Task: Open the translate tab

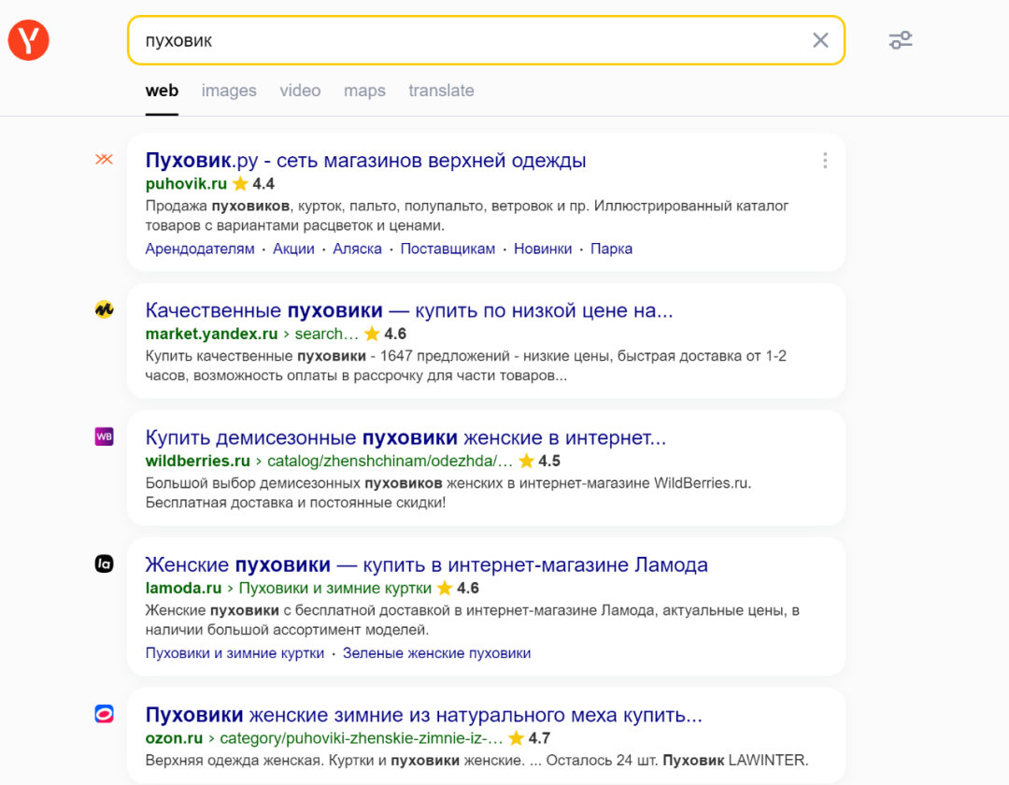Action: (x=441, y=91)
